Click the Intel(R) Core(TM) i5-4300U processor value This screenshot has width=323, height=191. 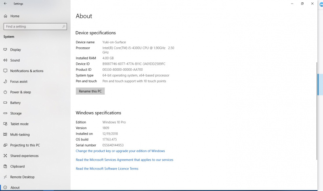138,50
